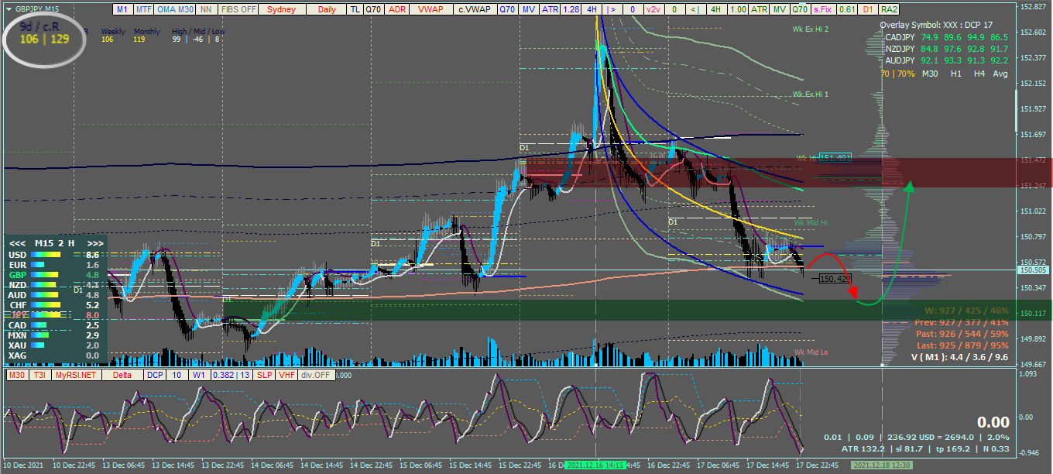Click the green 0 counter button
Viewport: 1053px width, 474px height.
tap(674, 9)
